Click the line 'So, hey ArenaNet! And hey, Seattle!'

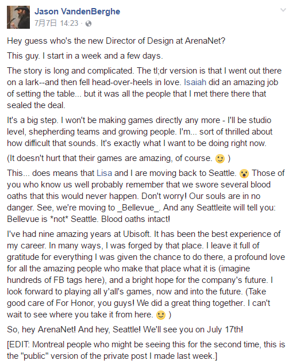coord(125,329)
